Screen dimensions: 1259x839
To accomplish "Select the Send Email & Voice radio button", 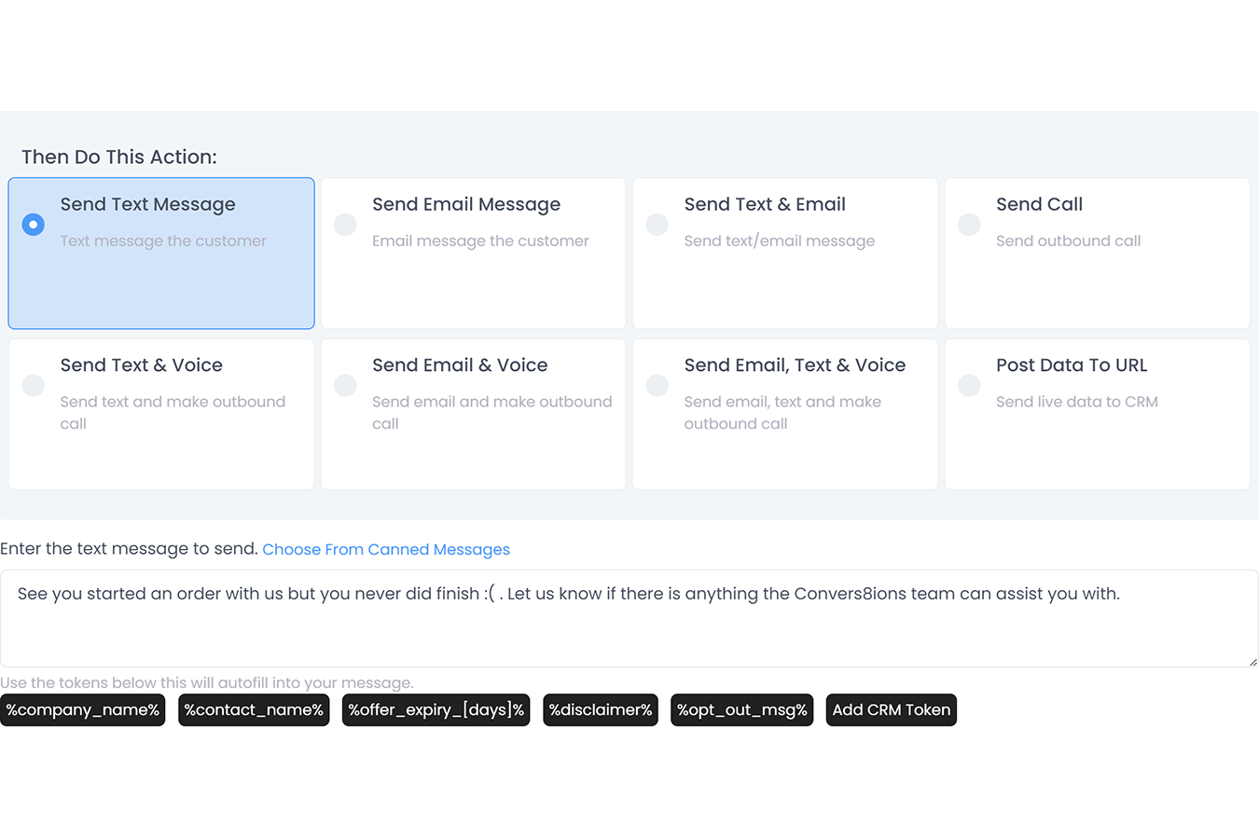I will pos(344,385).
